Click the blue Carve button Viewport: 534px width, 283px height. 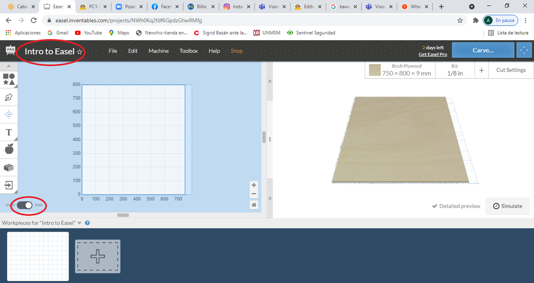point(483,50)
